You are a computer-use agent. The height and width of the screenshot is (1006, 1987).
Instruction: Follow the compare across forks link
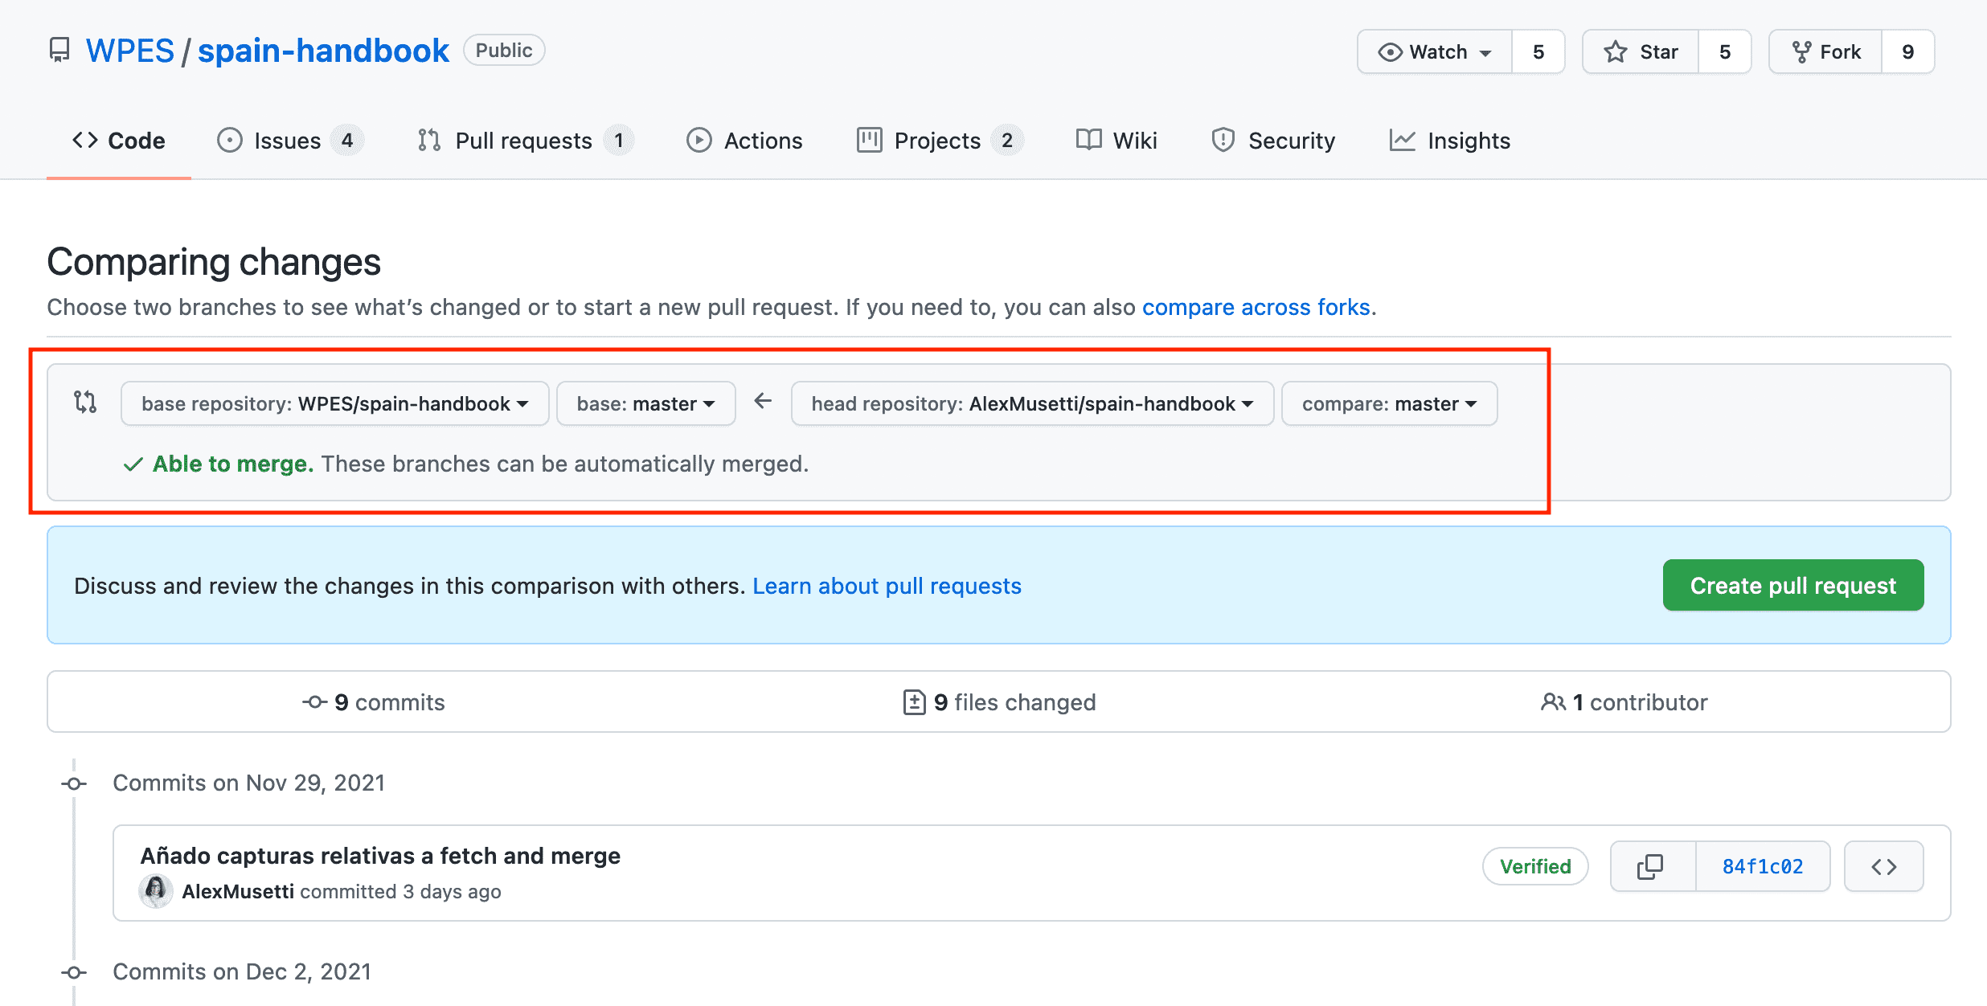point(1256,307)
